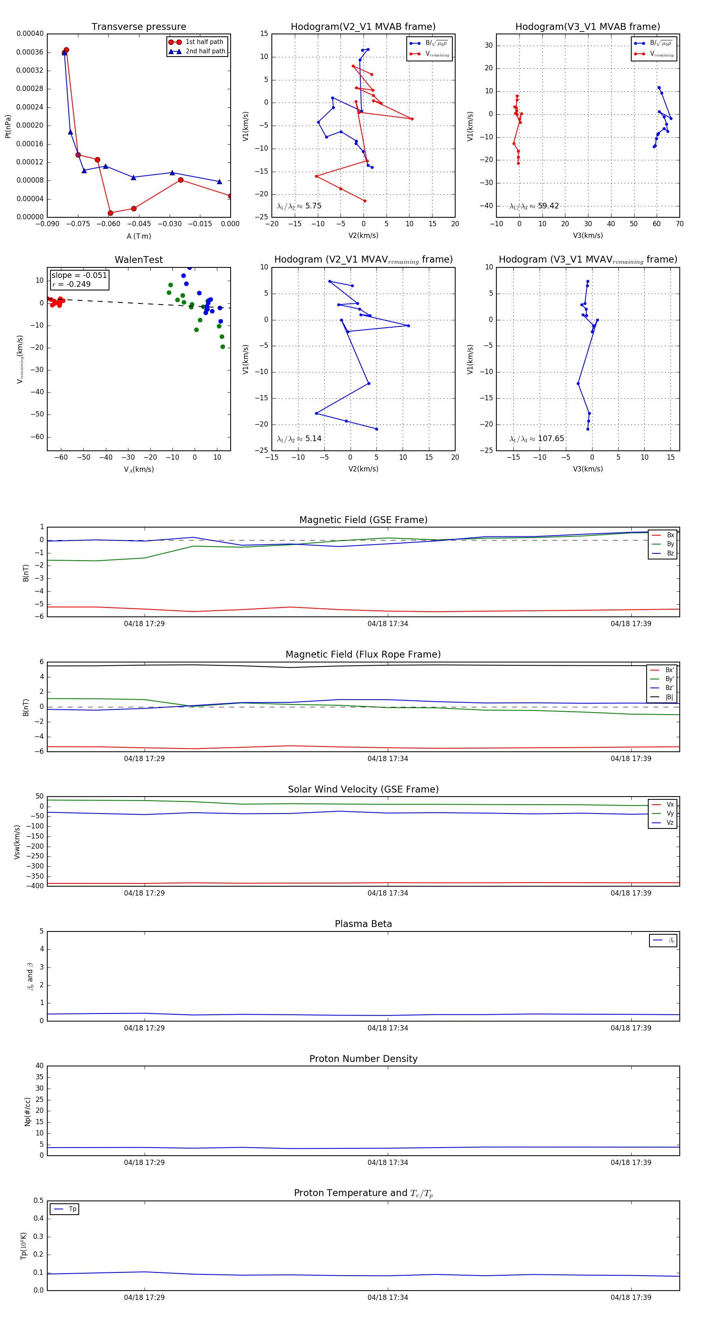727x1333 pixels.
Task: Click '04/18 17:34' tick under Plasma Beta
Action: [388, 1028]
